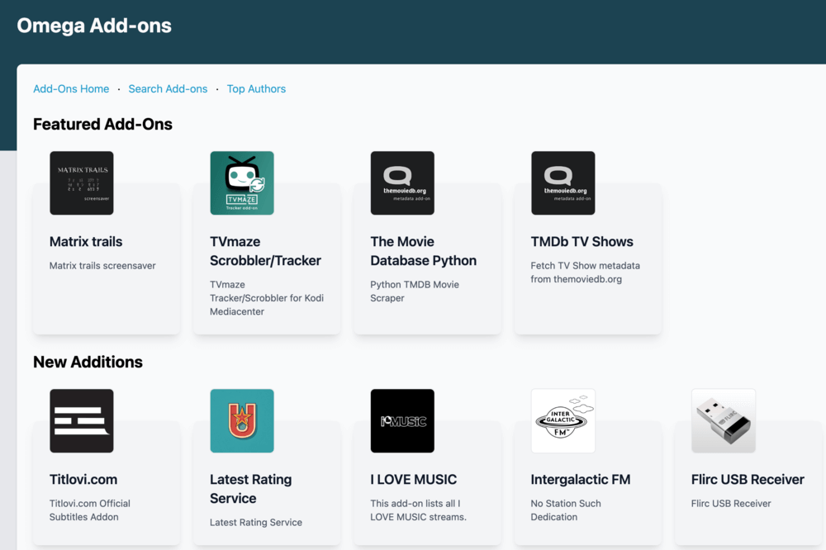The image size is (826, 550).
Task: Click 'Fetch TV Show metadata from themoviedb.org' text
Action: click(586, 273)
